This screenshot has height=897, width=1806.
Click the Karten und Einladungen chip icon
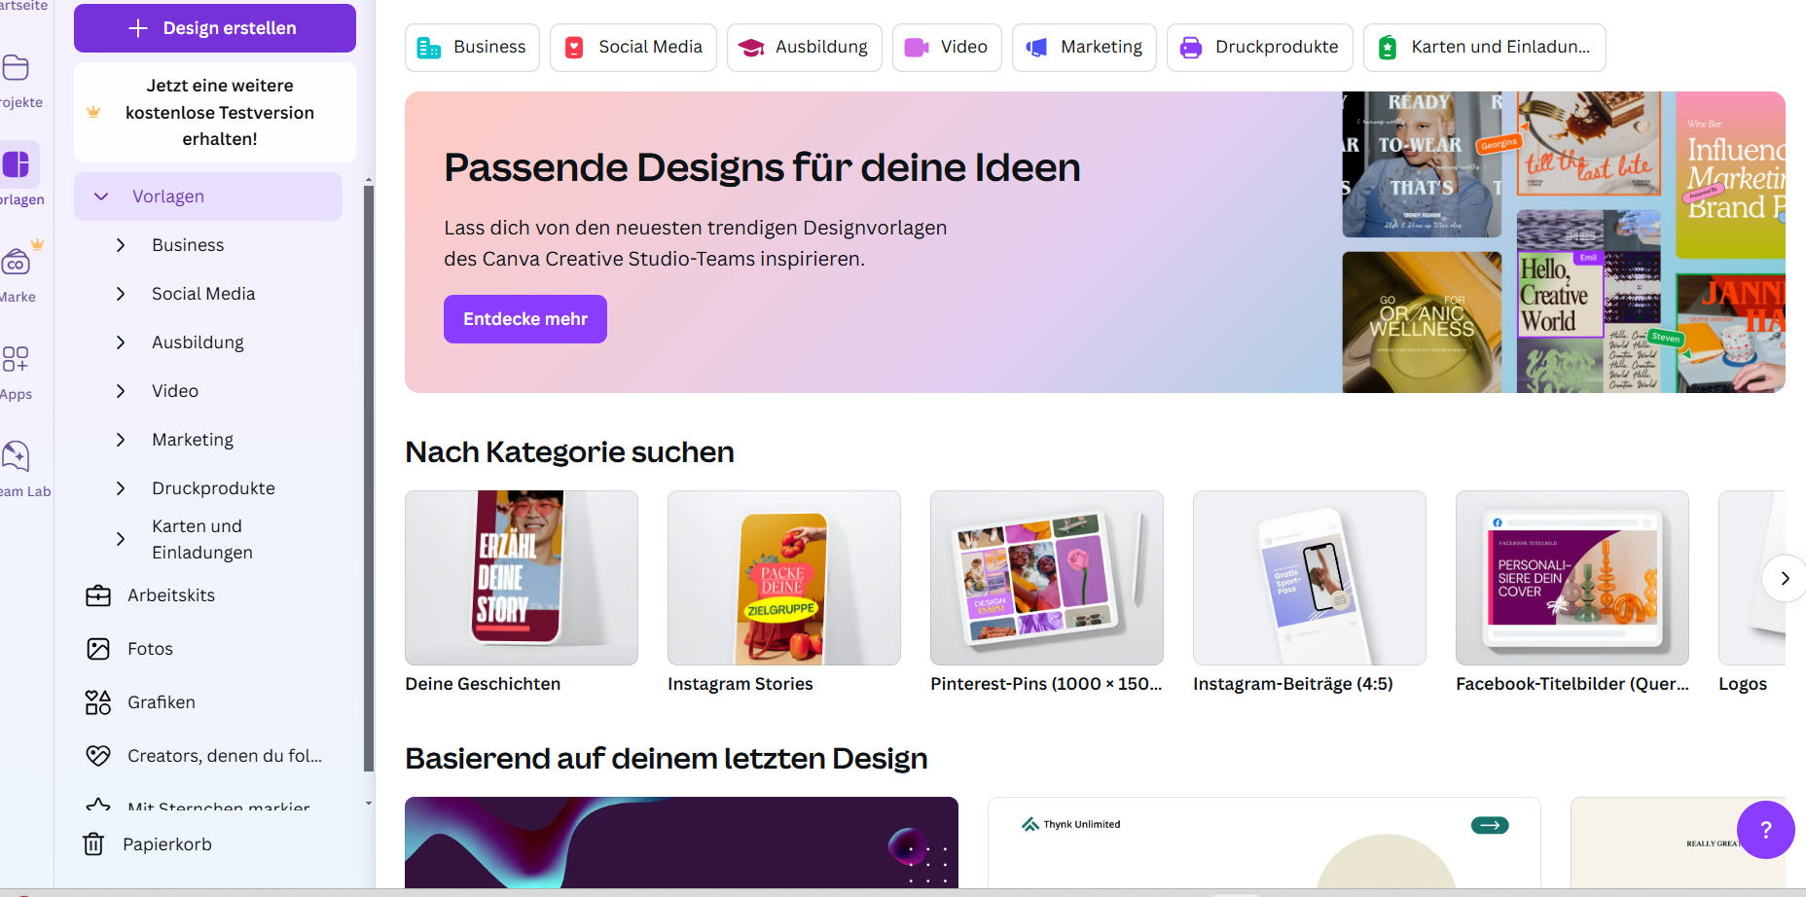(1388, 48)
